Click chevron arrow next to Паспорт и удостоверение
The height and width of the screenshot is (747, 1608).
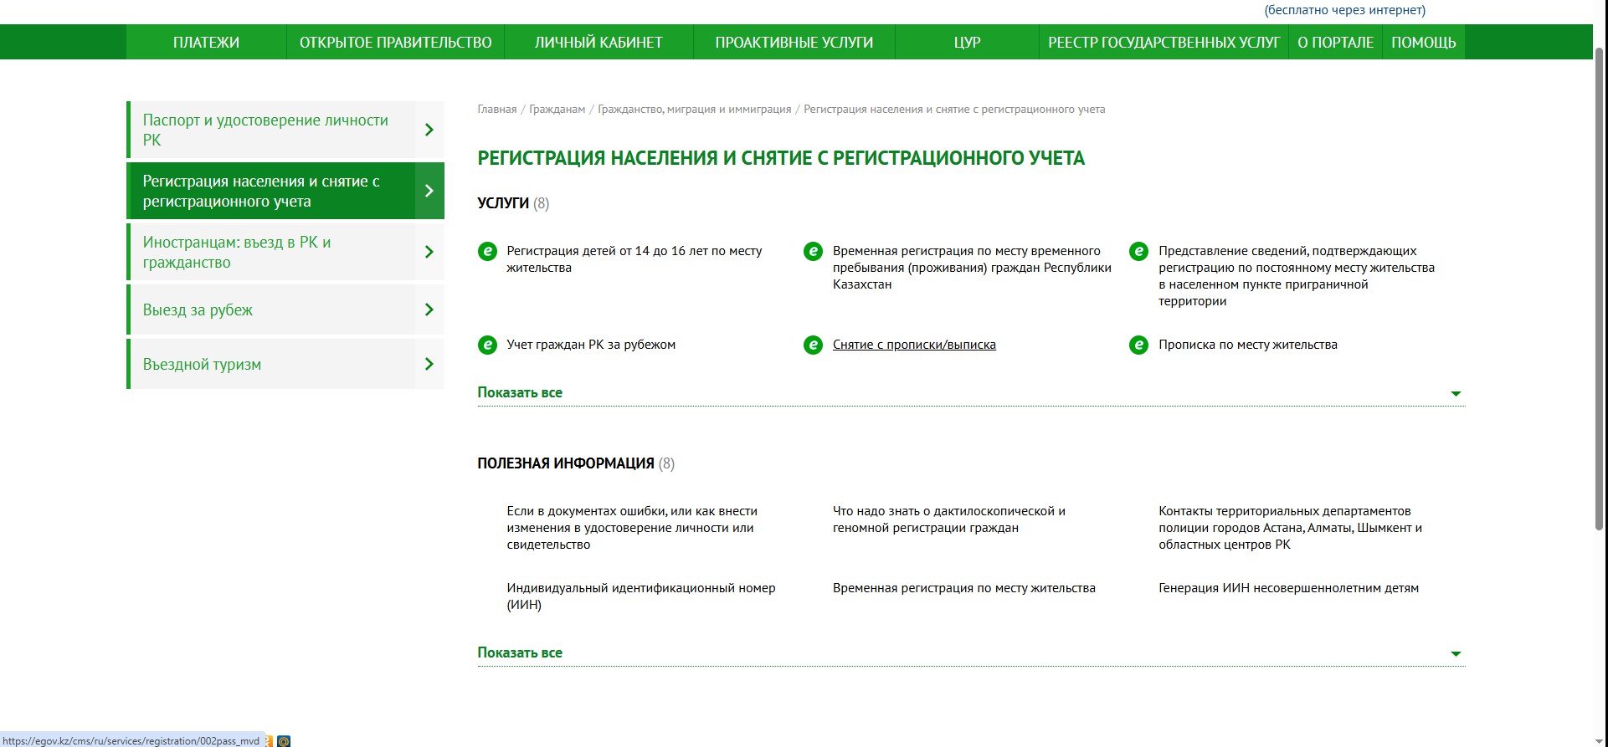(429, 130)
